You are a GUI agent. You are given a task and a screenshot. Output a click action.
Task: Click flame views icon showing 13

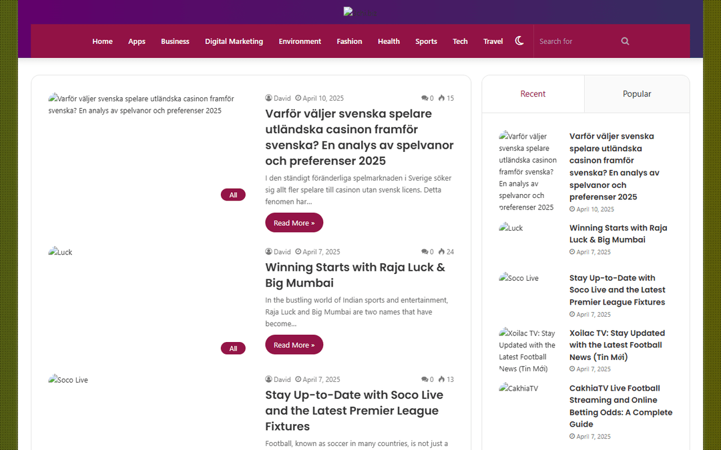point(441,379)
